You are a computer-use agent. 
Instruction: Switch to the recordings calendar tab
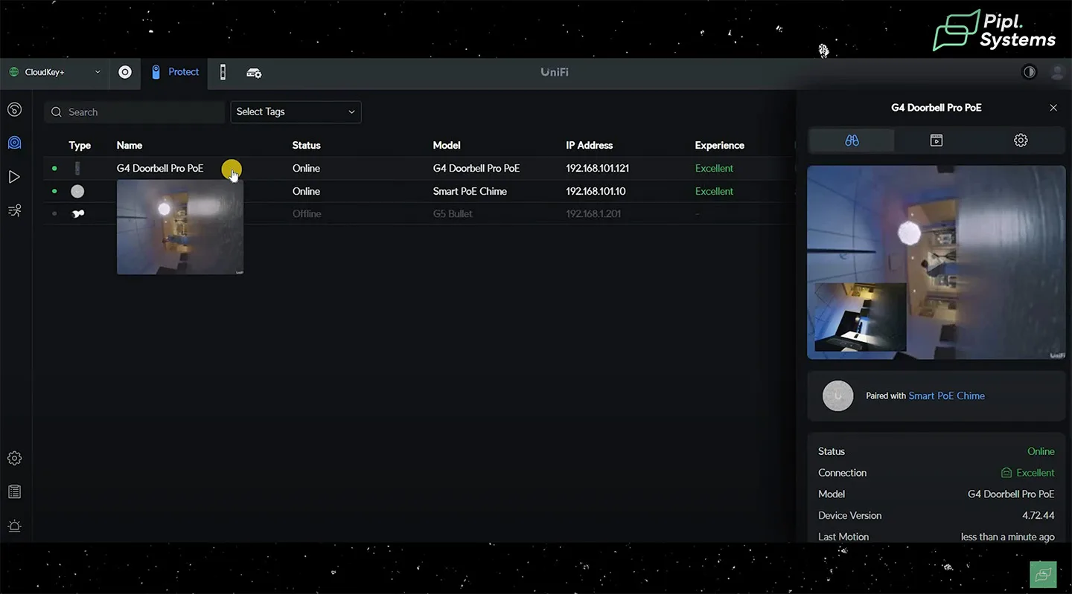[x=937, y=141]
